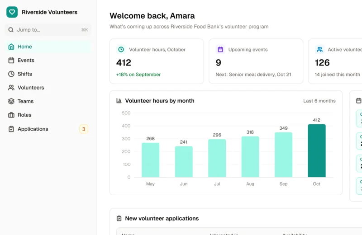The height and width of the screenshot is (235, 362).
Task: Click the Roles briefcase icon
Action: 11,115
